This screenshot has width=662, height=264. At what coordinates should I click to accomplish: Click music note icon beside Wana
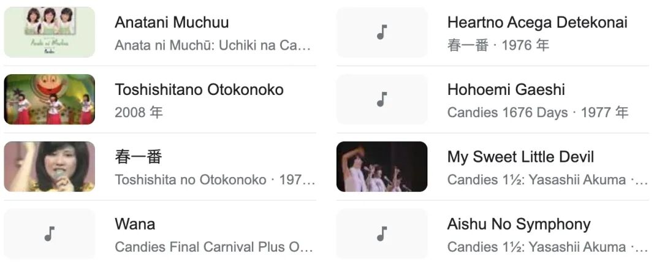50,233
